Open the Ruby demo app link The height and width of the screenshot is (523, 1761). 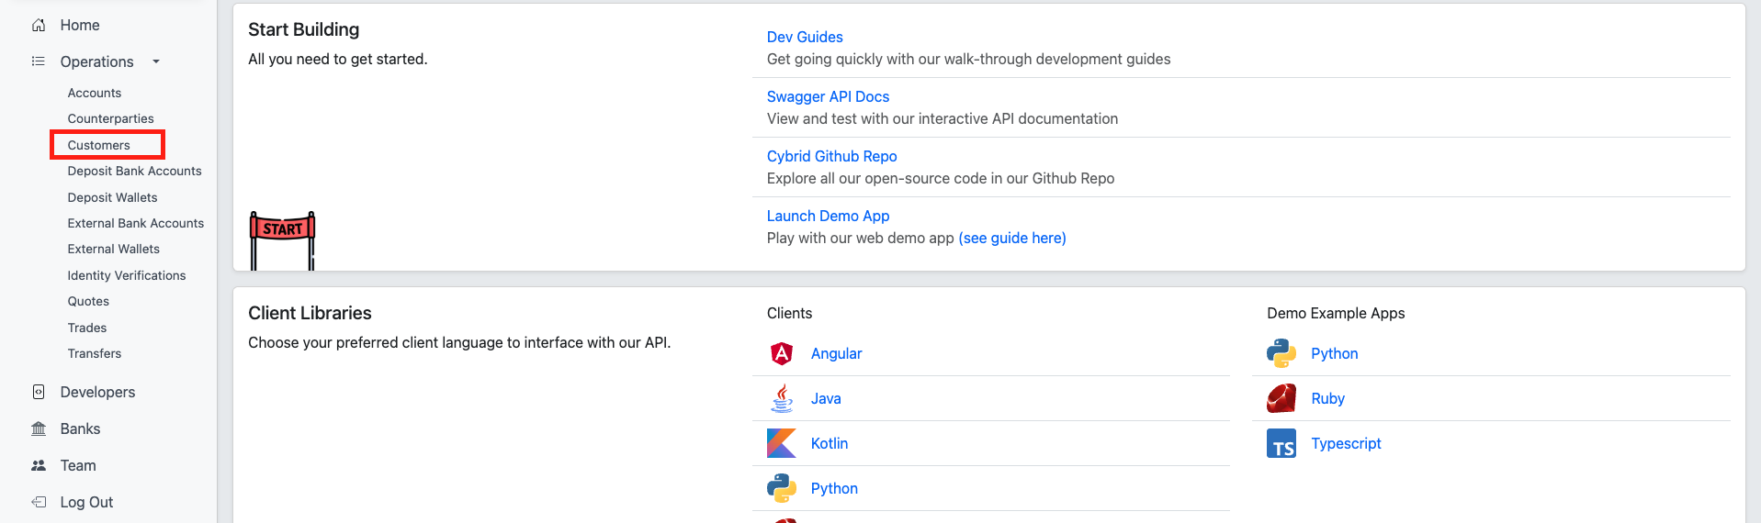(x=1327, y=398)
